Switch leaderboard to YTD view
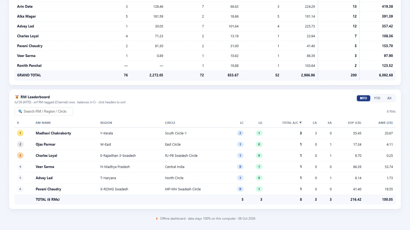410x230 pixels. (377, 98)
